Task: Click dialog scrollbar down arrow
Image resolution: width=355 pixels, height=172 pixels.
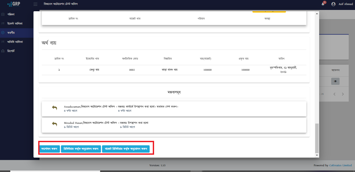Action: (x=317, y=155)
